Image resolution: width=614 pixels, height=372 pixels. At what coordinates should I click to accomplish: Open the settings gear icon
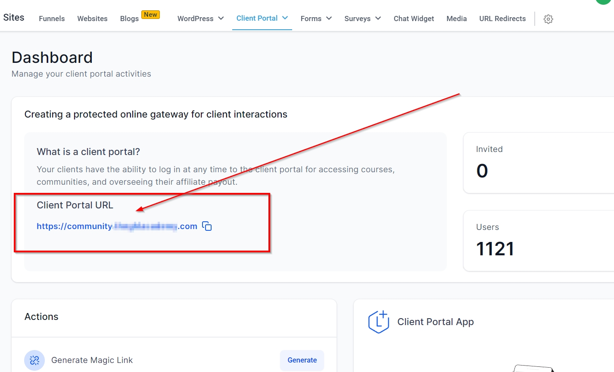click(x=548, y=19)
